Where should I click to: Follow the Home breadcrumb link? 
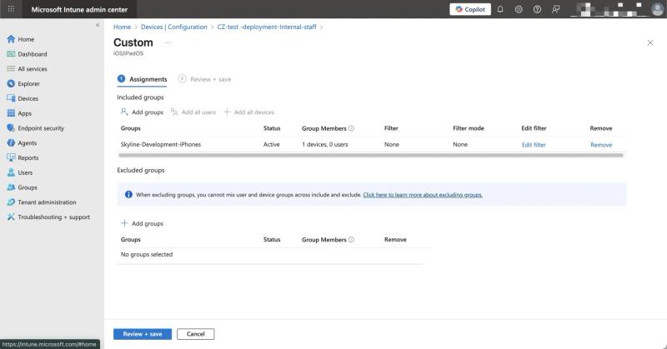tap(122, 27)
